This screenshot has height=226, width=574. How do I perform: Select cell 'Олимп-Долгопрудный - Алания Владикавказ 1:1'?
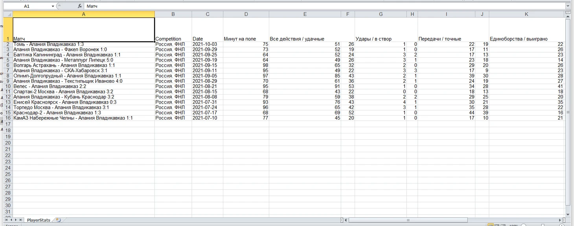pyautogui.click(x=83, y=76)
